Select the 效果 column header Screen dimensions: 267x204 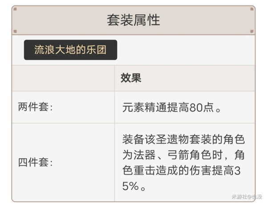click(131, 79)
